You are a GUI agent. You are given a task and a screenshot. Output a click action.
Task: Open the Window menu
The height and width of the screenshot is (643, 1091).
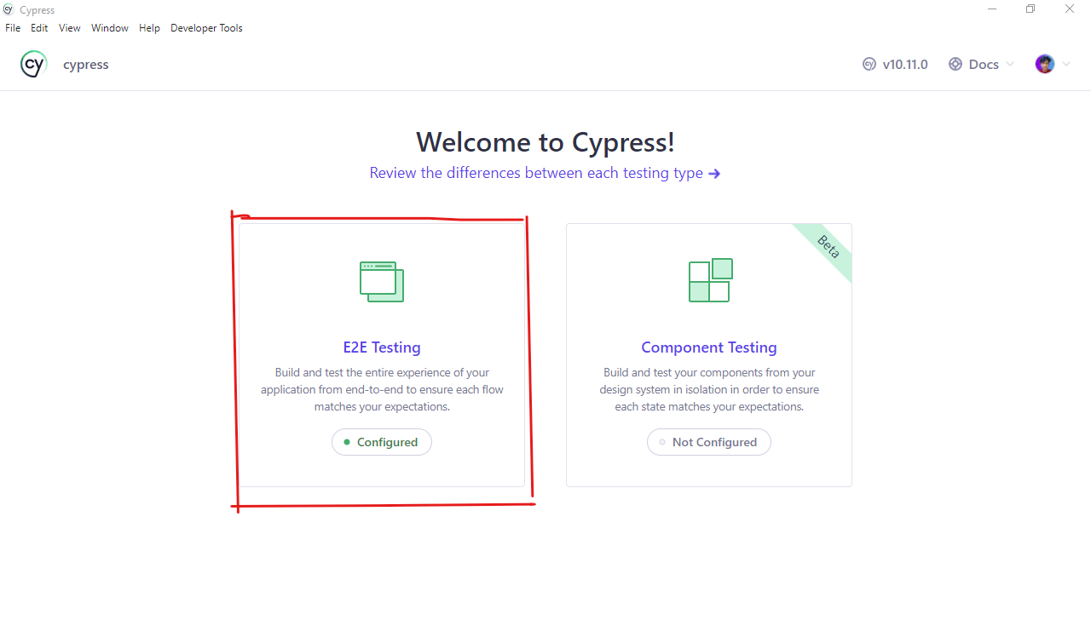pos(110,28)
